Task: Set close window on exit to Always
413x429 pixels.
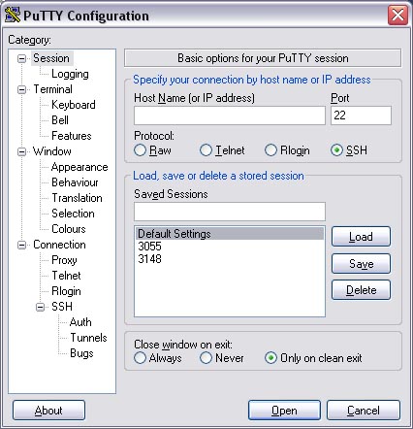Action: (x=140, y=358)
